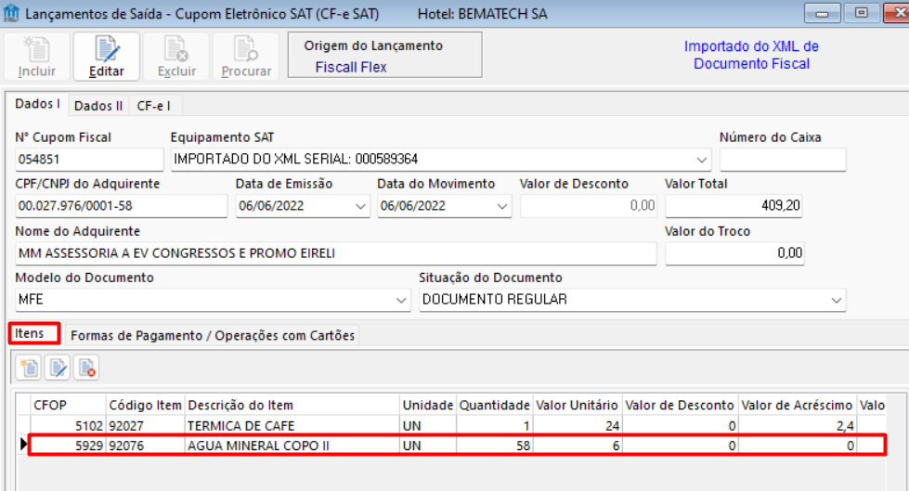Image resolution: width=909 pixels, height=491 pixels.
Task: Click the Editar toolbar button
Action: tap(107, 57)
